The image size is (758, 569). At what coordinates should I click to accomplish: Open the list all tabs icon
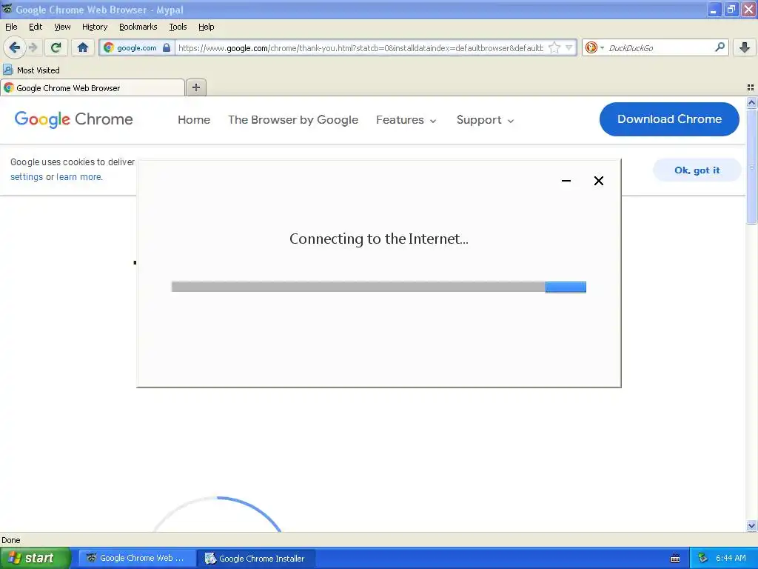pyautogui.click(x=751, y=87)
